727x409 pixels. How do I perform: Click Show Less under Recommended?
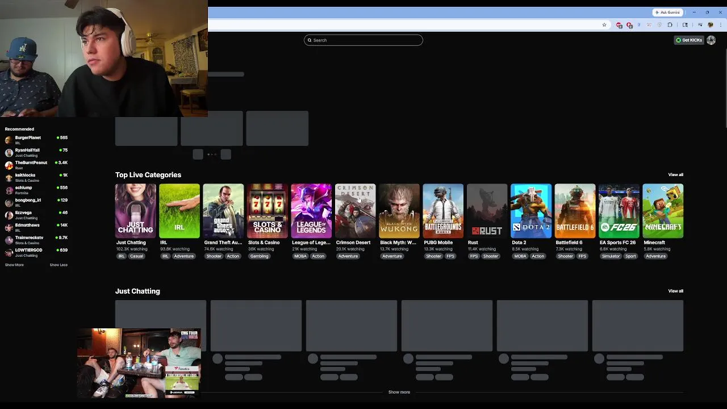(x=59, y=265)
